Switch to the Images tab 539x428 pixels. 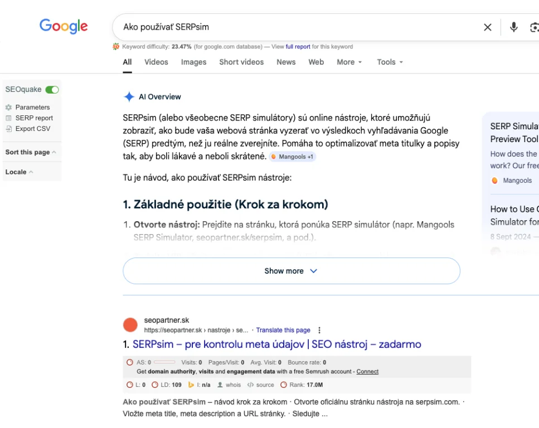pyautogui.click(x=193, y=62)
